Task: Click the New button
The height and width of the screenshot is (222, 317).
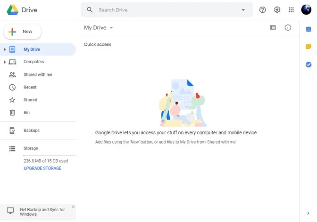Action: coord(23,32)
